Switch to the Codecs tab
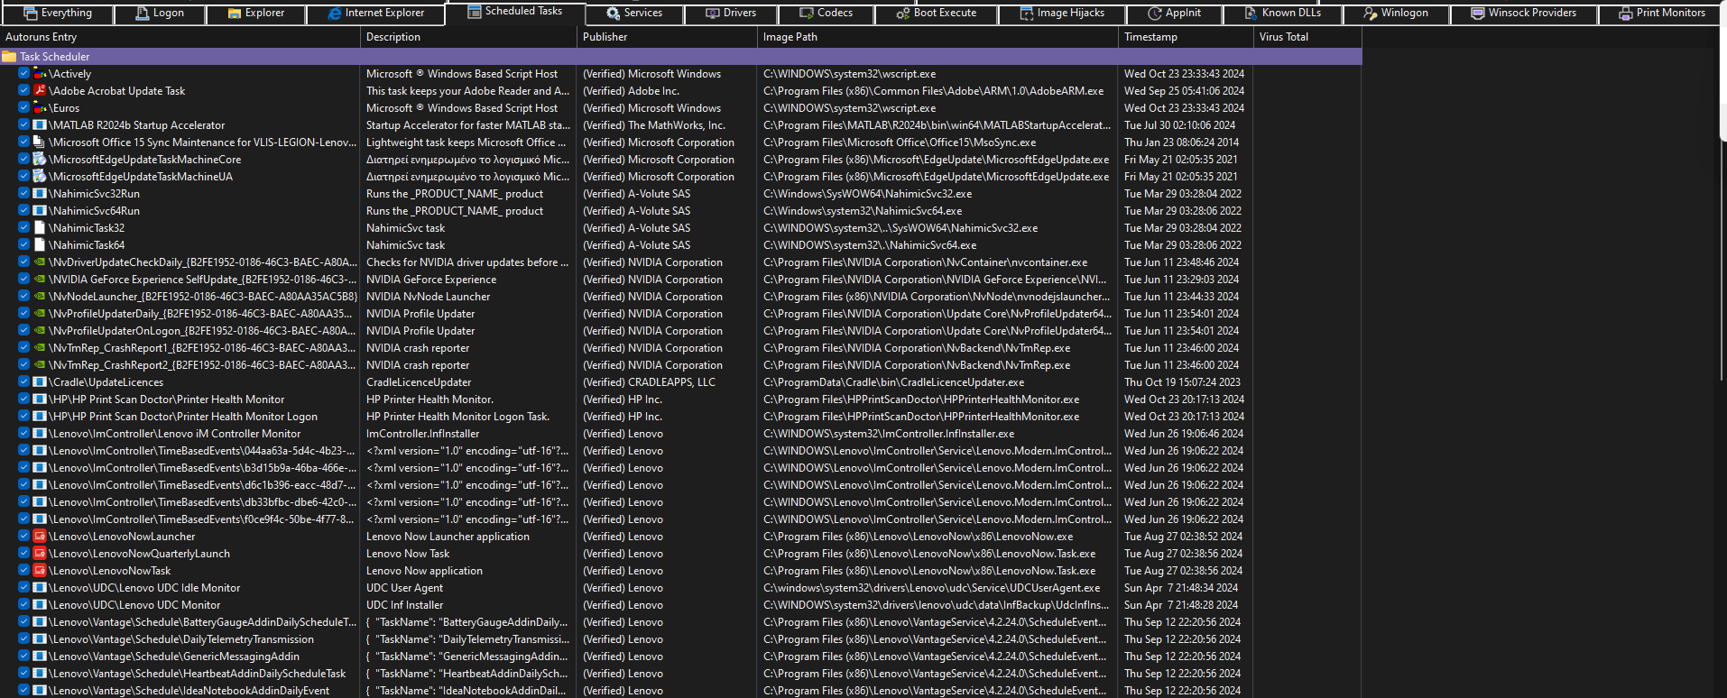Screen dimensions: 1727x698 click(x=827, y=14)
